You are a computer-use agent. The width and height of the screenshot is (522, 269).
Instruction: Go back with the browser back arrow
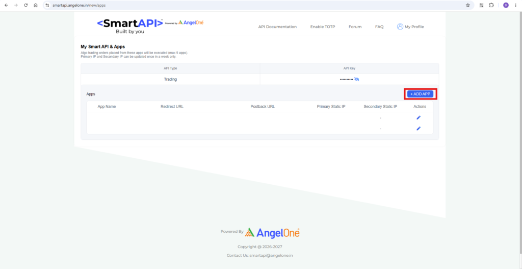[6, 5]
